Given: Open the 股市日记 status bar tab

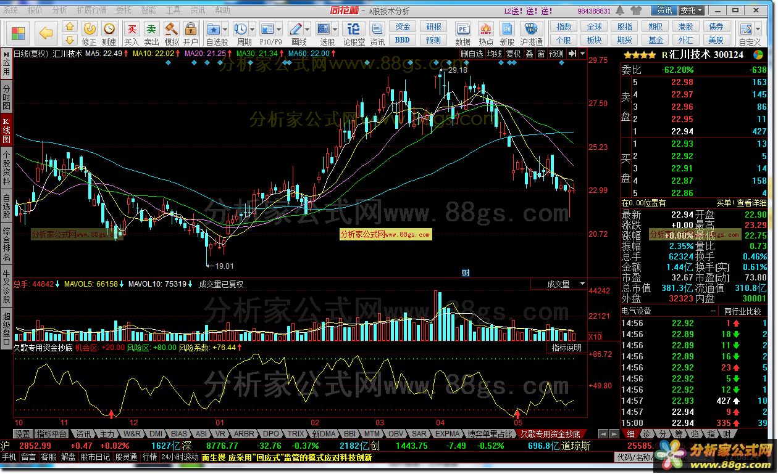Looking at the screenshot, I should point(95,457).
